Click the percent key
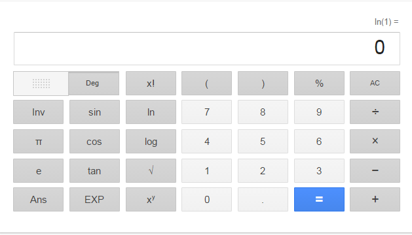This screenshot has width=412, height=235. (x=319, y=84)
